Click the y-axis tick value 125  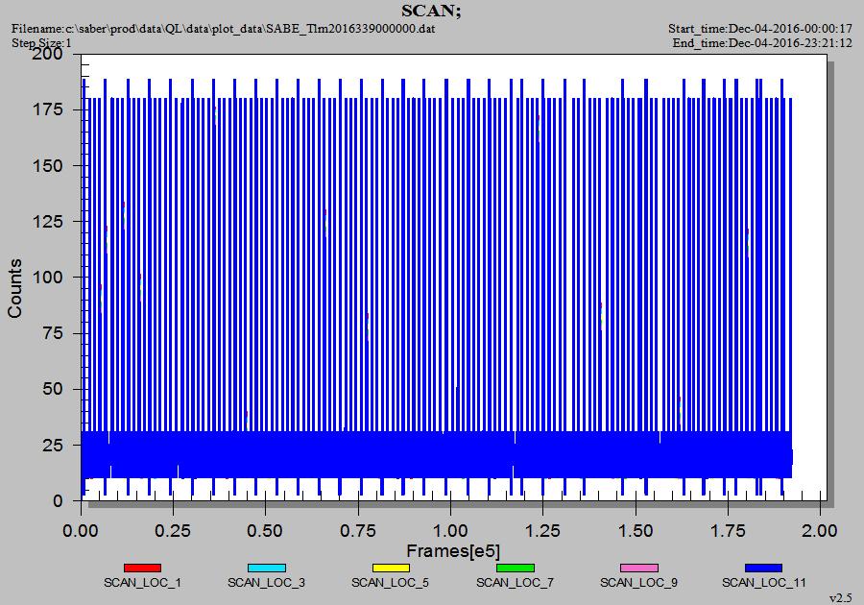[x=48, y=222]
